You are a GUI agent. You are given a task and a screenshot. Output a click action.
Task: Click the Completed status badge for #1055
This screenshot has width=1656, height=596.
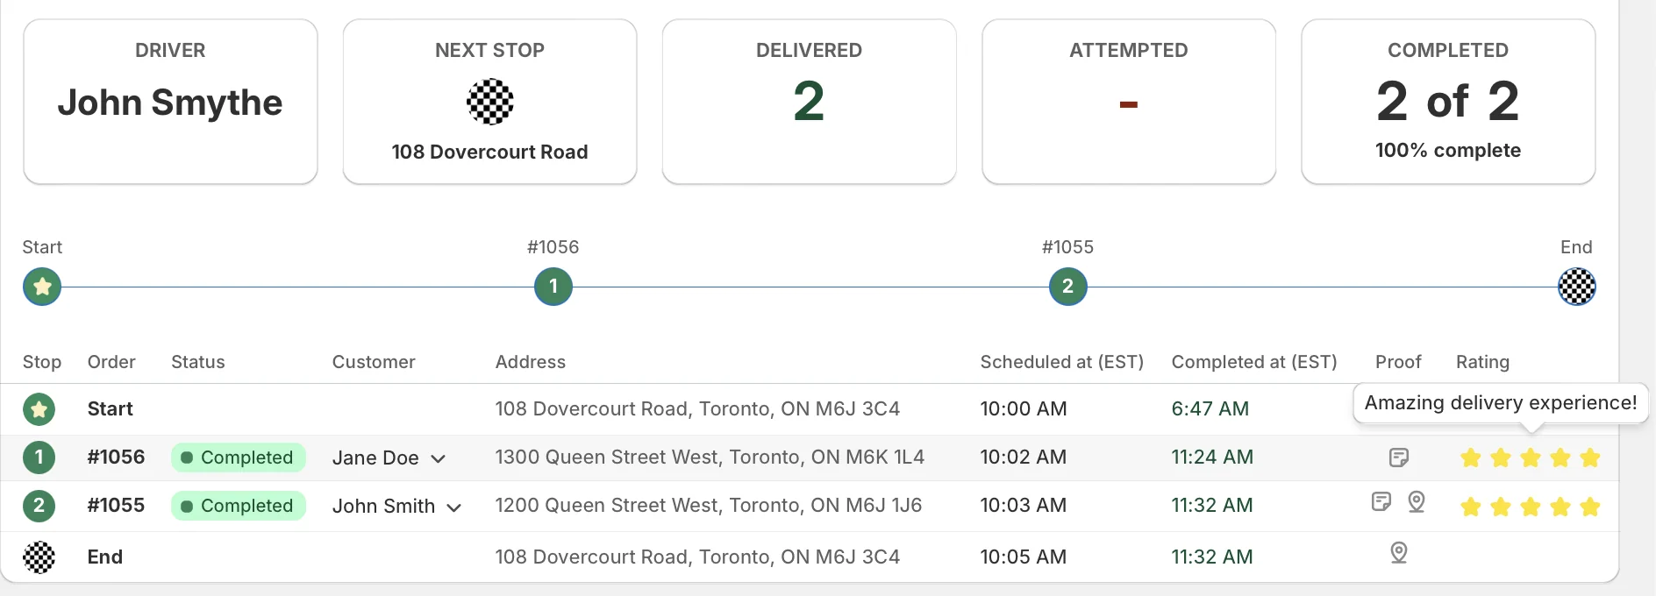(x=239, y=506)
